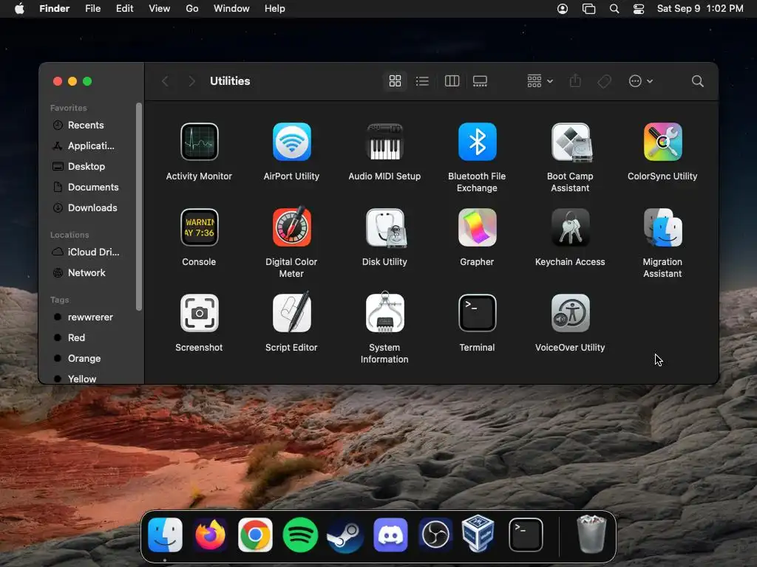
Task: Click the Share toolbar button
Action: pos(575,81)
